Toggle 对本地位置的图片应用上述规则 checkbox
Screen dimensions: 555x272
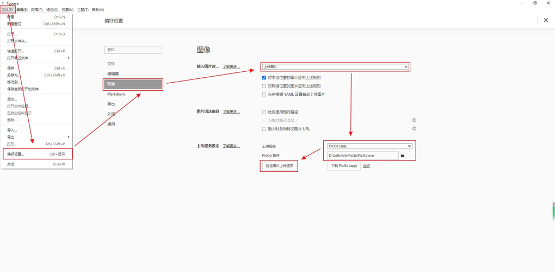point(264,77)
